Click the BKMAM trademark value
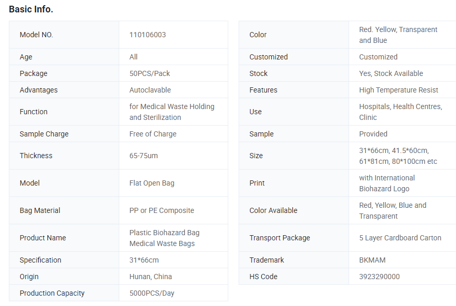This screenshot has height=306, width=456. [x=372, y=260]
